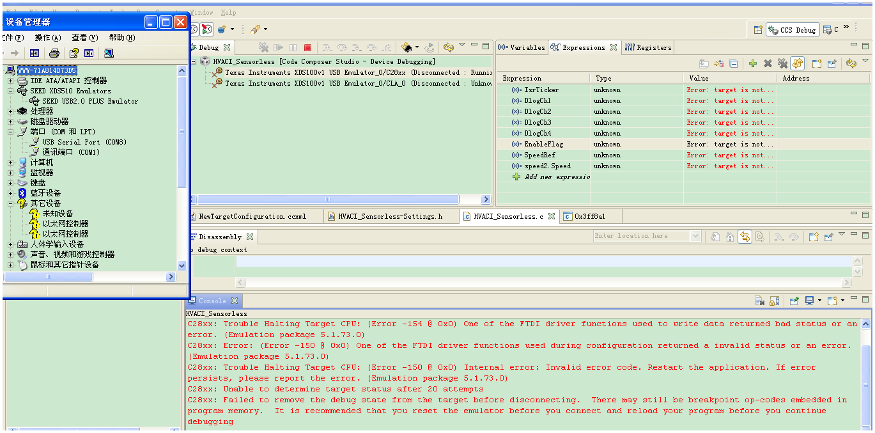Open Expressions view menu dropdown triangle
The width and height of the screenshot is (875, 433).
[x=865, y=61]
